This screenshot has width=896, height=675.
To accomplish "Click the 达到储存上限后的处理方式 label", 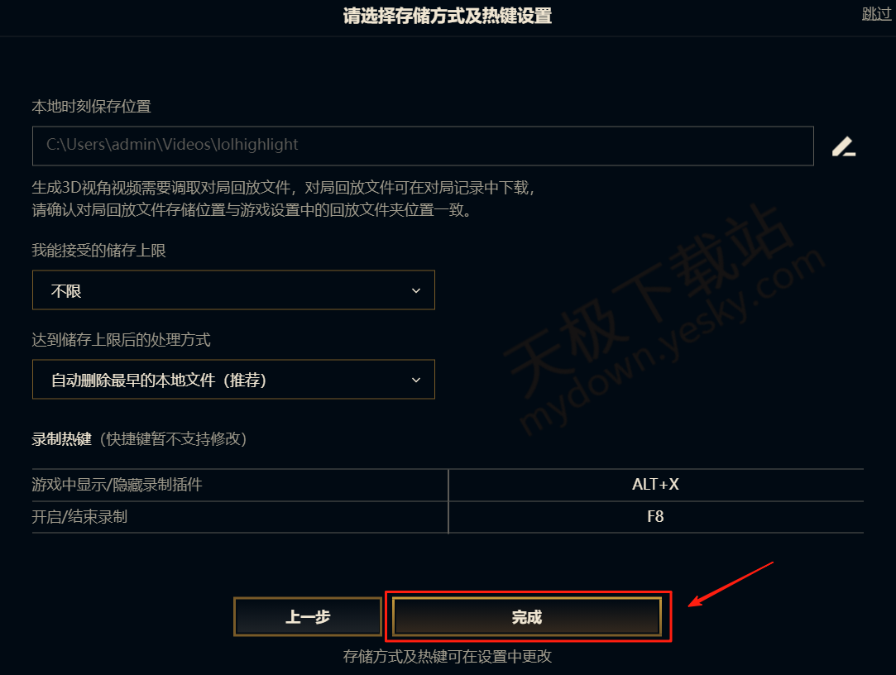I will point(121,339).
